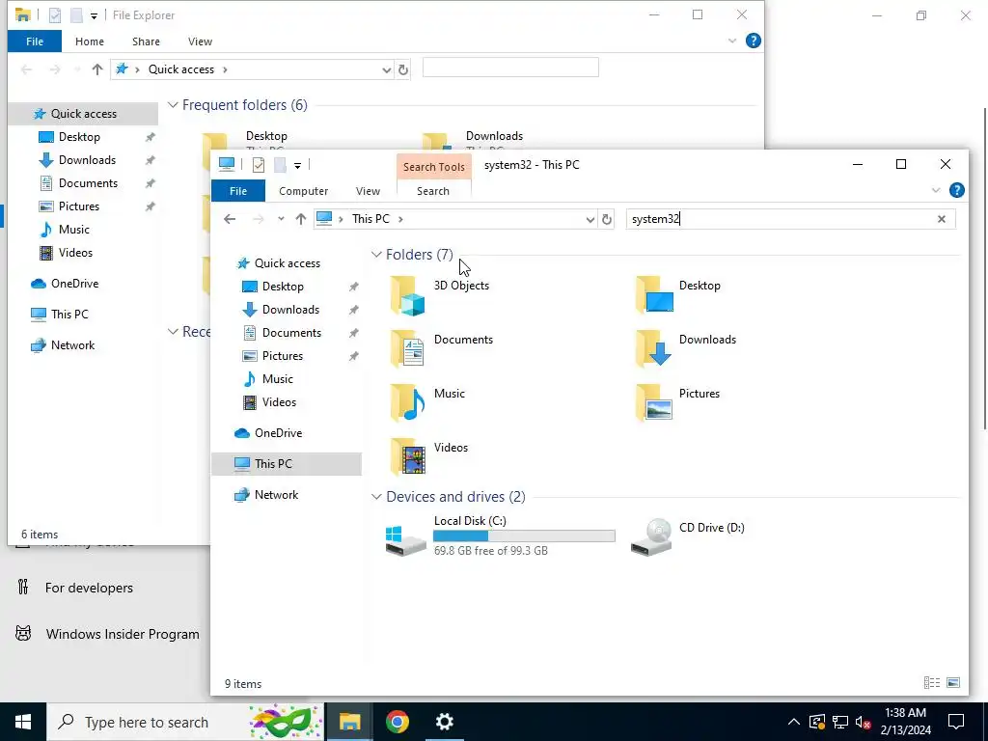Viewport: 988px width, 741px height.
Task: Expand the ribbon in the This PC window
Action: 936,190
